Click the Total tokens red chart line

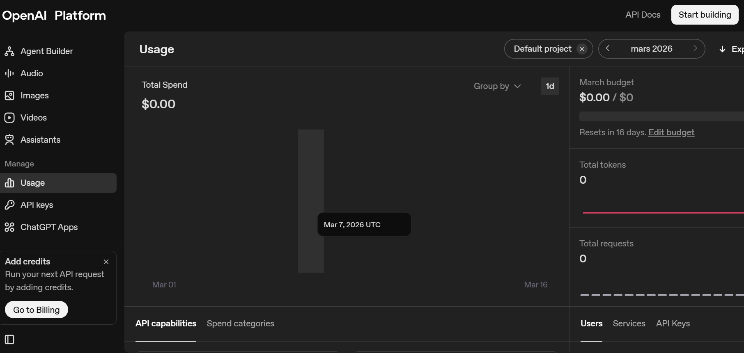click(663, 213)
